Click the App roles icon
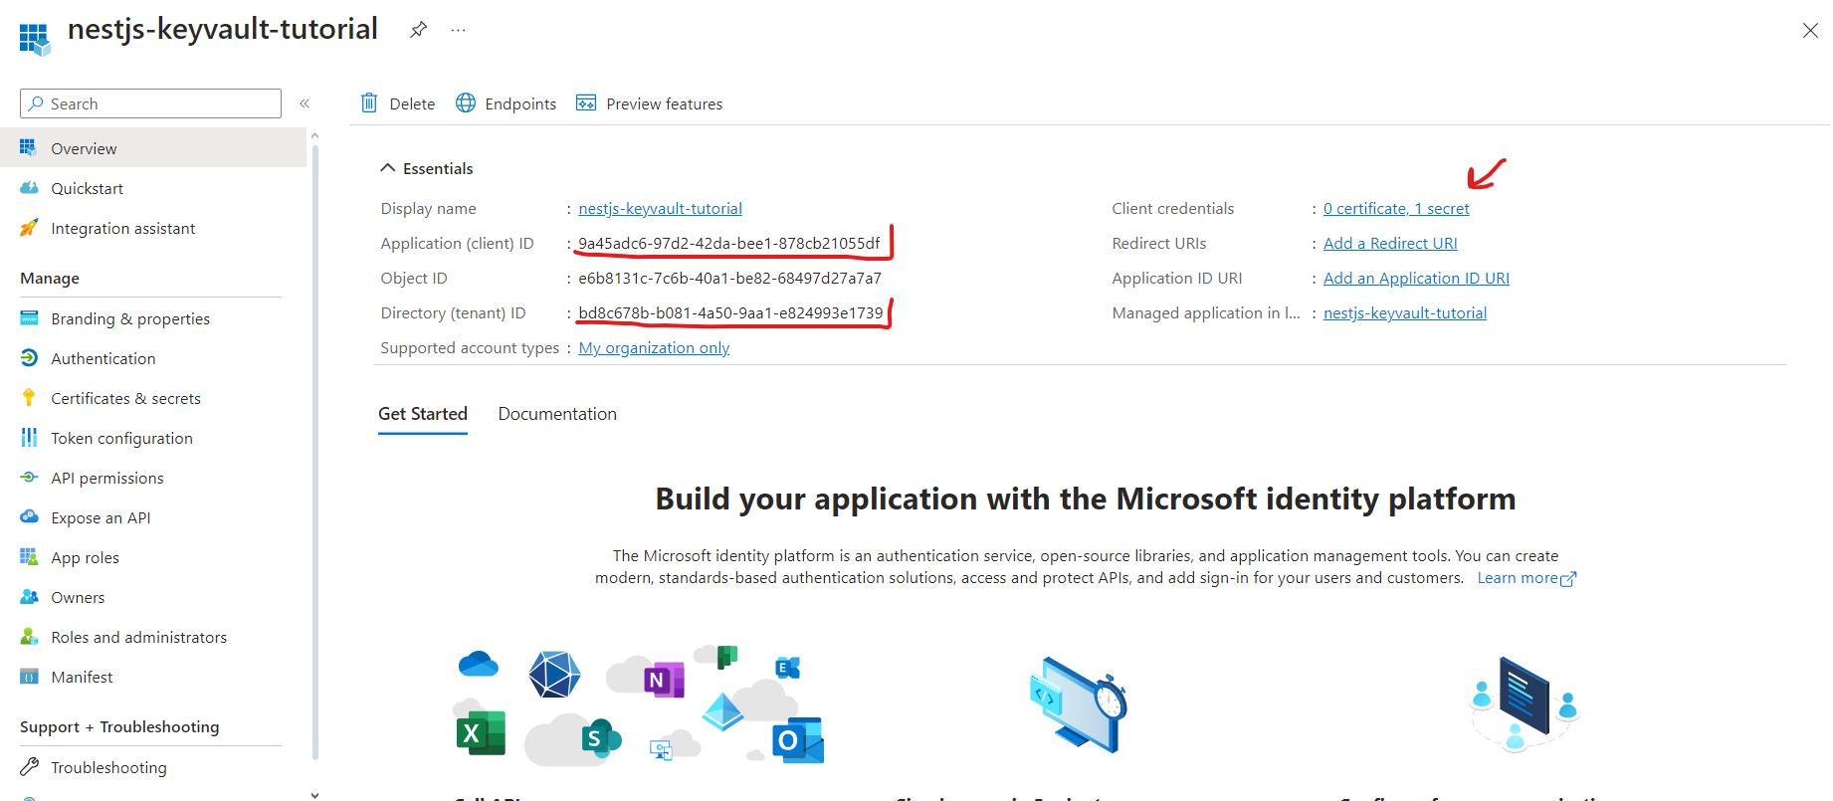Image resolution: width=1833 pixels, height=801 pixels. click(x=29, y=557)
